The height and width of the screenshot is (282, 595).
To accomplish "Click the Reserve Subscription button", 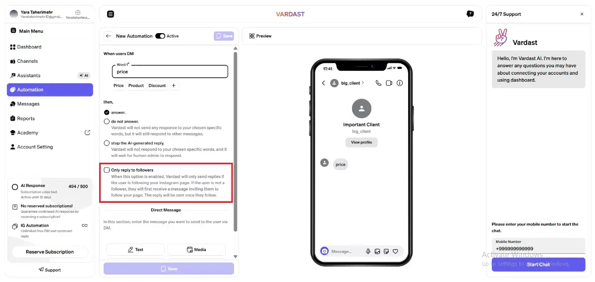I will (x=50, y=252).
